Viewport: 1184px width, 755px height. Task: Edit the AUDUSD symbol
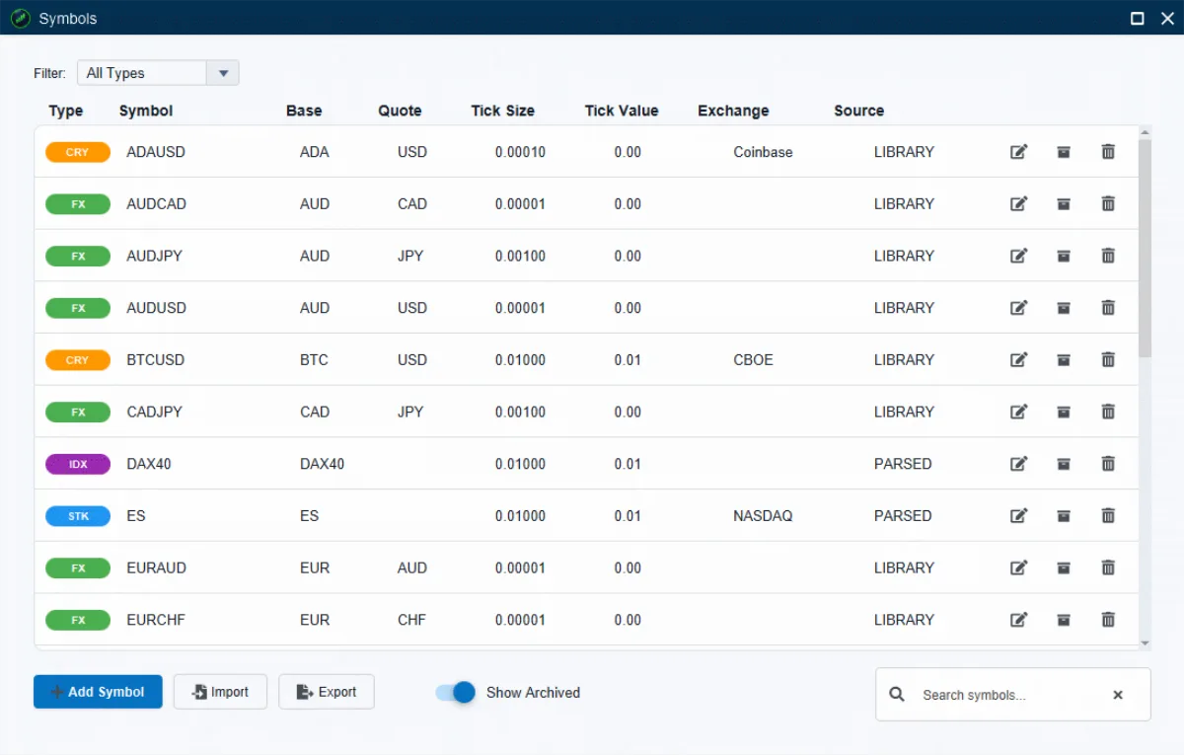(1019, 308)
